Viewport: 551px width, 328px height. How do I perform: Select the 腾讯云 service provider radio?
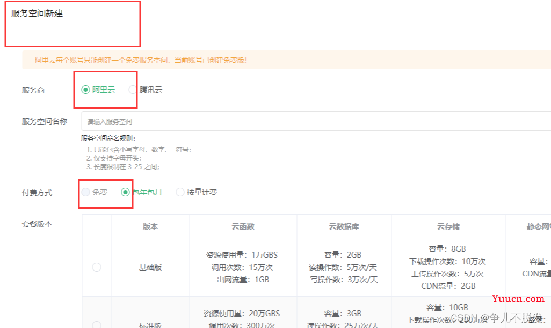click(132, 90)
